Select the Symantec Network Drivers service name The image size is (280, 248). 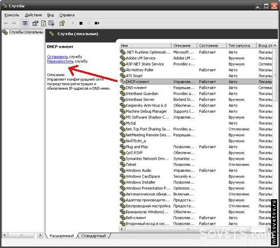click(147, 159)
